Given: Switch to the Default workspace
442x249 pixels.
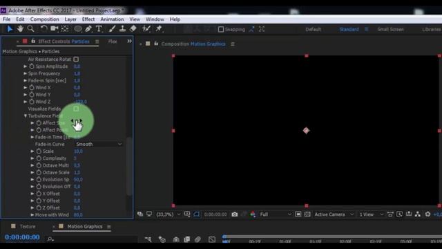Looking at the screenshot, I should (313, 29).
